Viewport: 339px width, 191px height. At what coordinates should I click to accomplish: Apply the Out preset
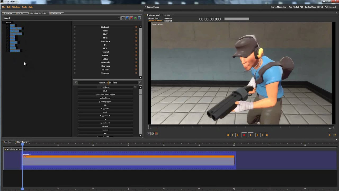[x=105, y=48]
